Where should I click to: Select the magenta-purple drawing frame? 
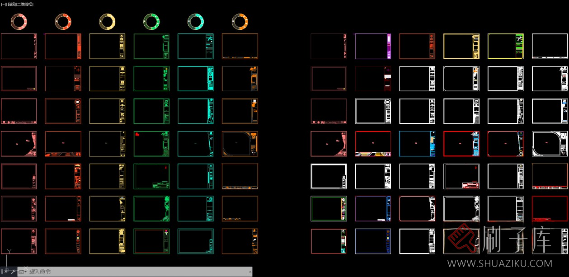pyautogui.click(x=372, y=46)
